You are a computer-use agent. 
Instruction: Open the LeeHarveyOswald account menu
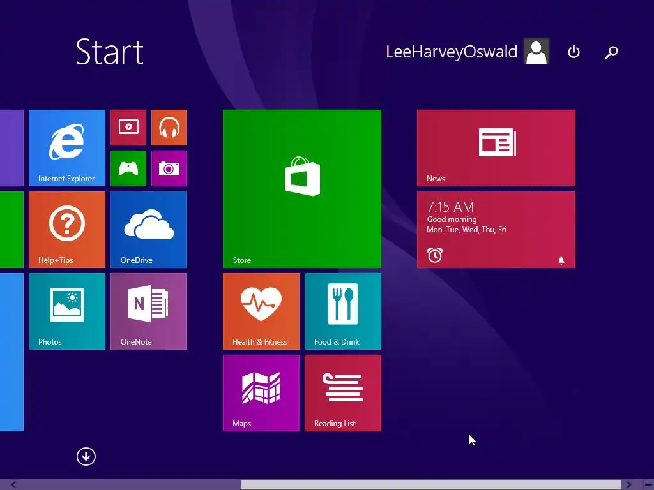(452, 52)
